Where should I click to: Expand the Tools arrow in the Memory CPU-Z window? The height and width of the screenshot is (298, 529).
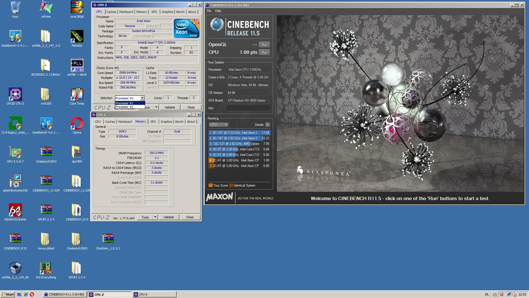pos(155,217)
